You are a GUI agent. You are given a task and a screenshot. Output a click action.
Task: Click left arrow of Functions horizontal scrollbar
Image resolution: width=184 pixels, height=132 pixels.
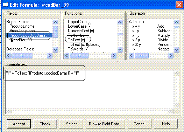click(x=67, y=55)
